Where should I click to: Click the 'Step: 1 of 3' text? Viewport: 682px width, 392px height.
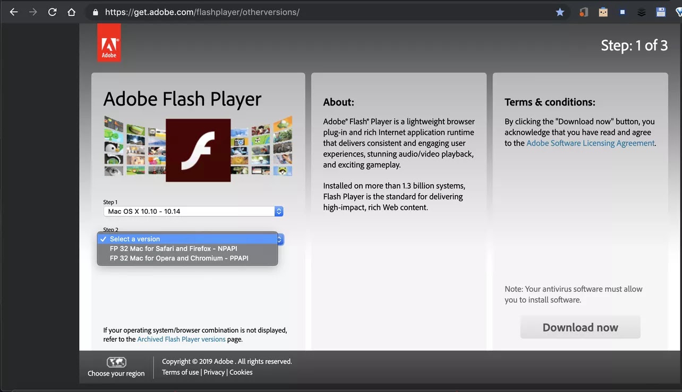(634, 46)
